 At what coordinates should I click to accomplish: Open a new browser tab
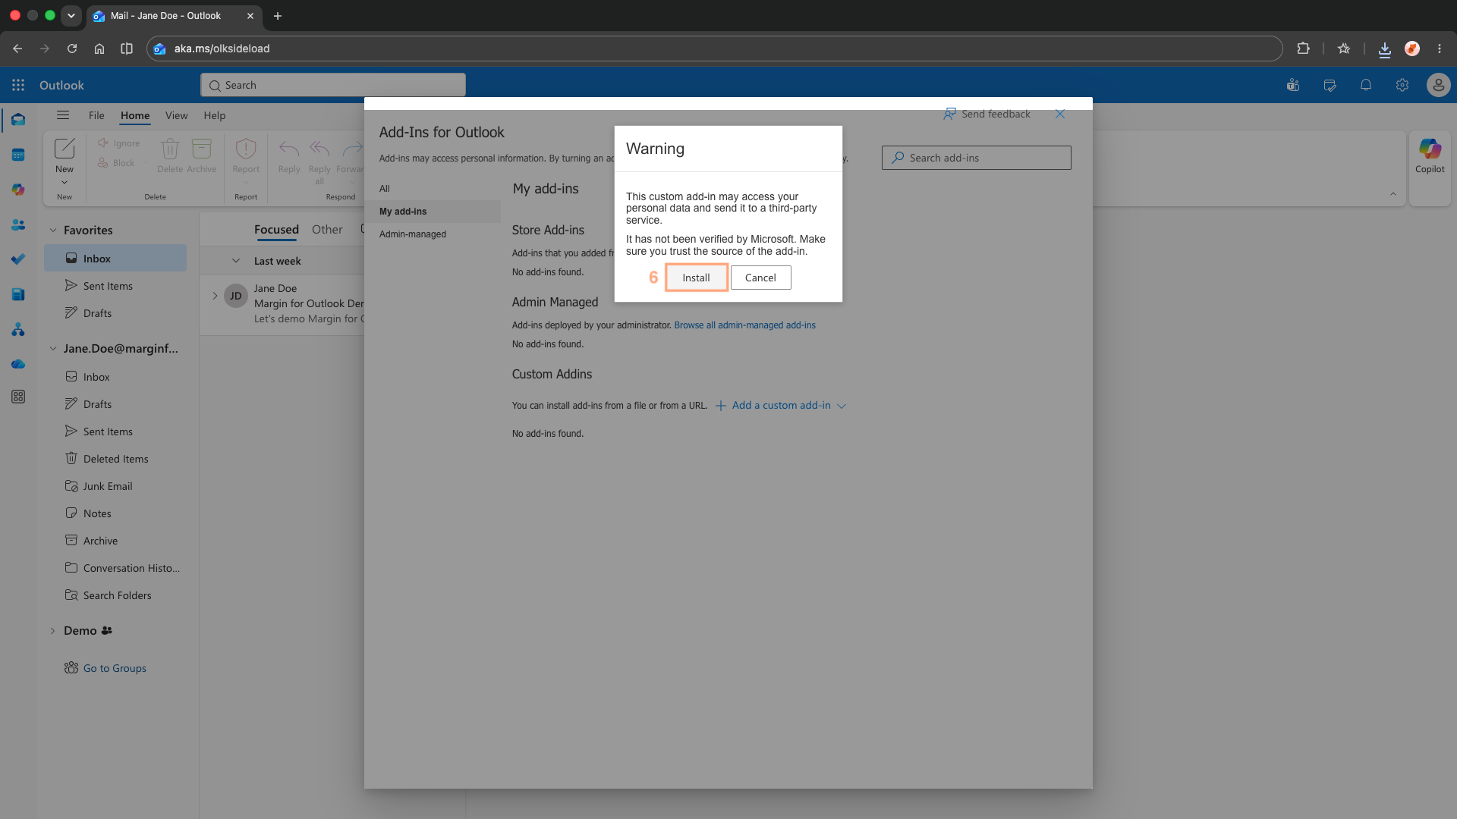tap(278, 16)
